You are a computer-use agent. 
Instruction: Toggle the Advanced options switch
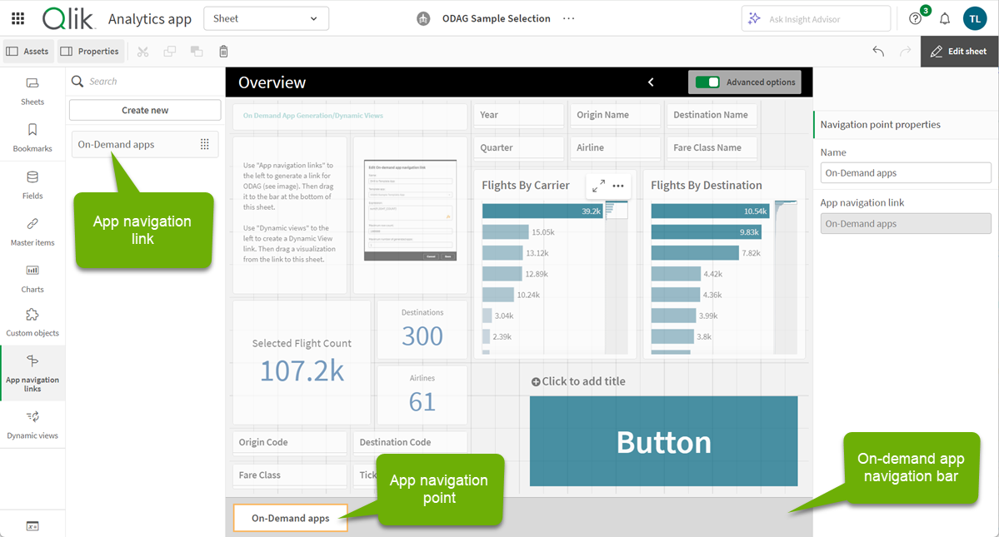click(x=707, y=82)
